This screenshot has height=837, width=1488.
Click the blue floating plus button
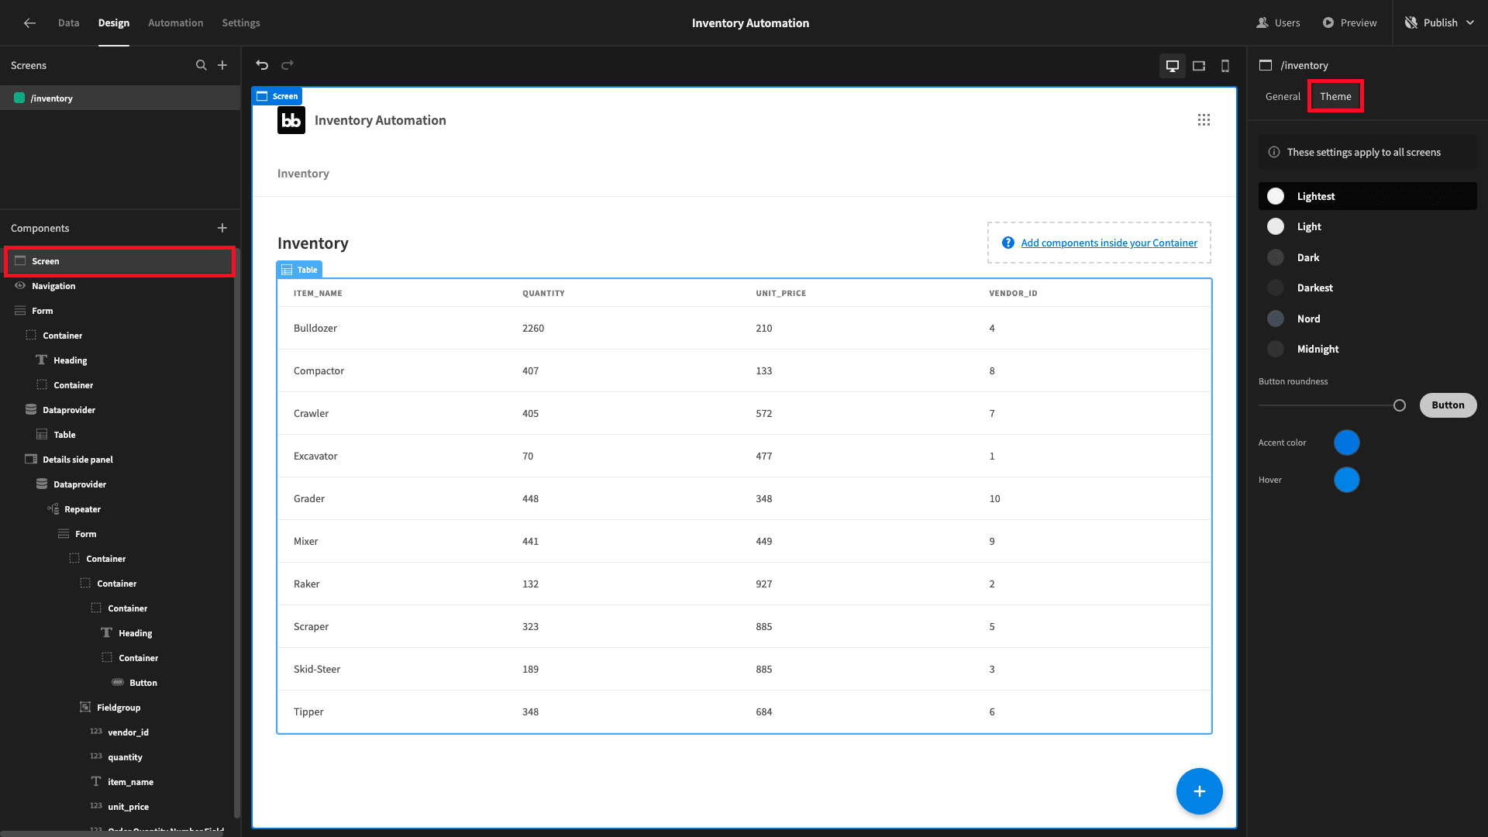[1199, 791]
